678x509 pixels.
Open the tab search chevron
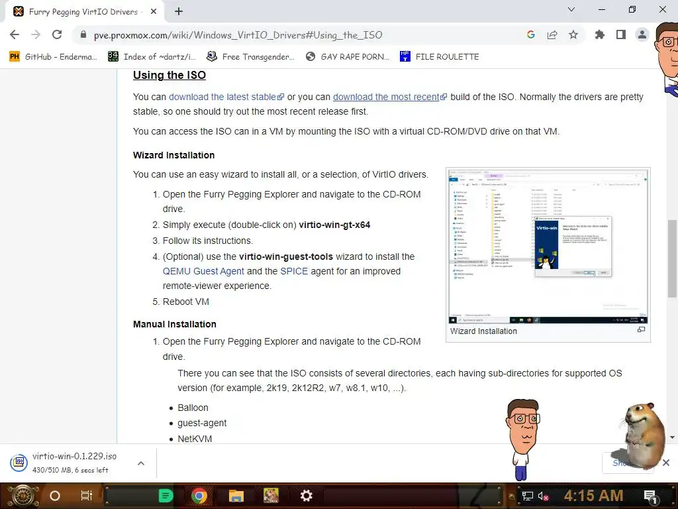571,9
